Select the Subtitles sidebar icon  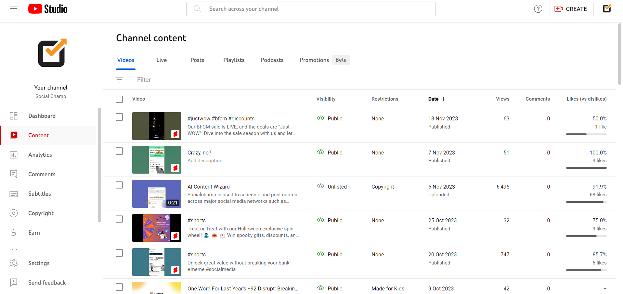pyautogui.click(x=14, y=194)
